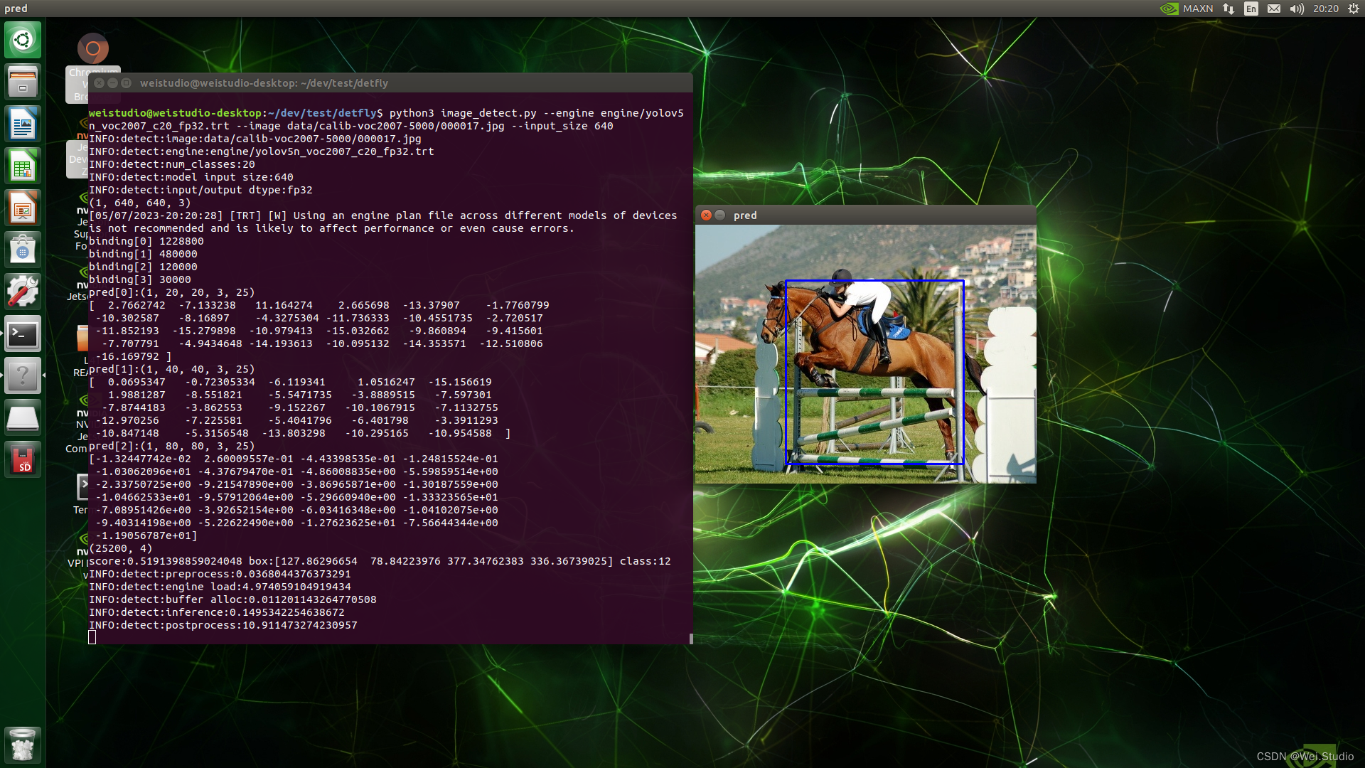Open the Ubuntu Dash search launcher
Screen dimensions: 1365x768
pyautogui.click(x=23, y=40)
